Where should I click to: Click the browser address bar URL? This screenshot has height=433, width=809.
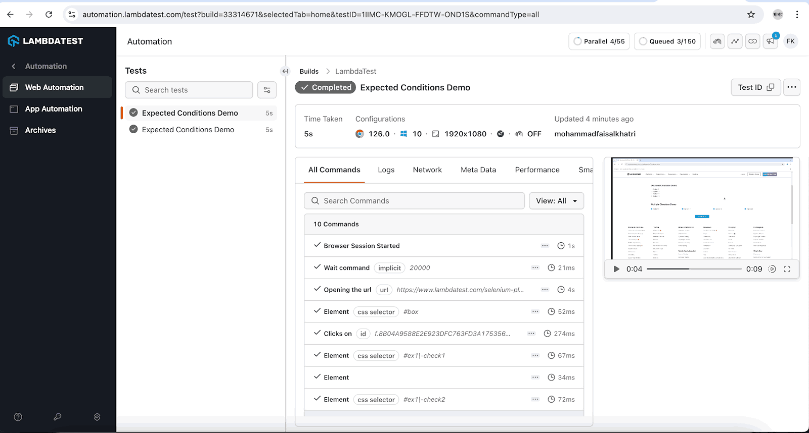point(310,15)
